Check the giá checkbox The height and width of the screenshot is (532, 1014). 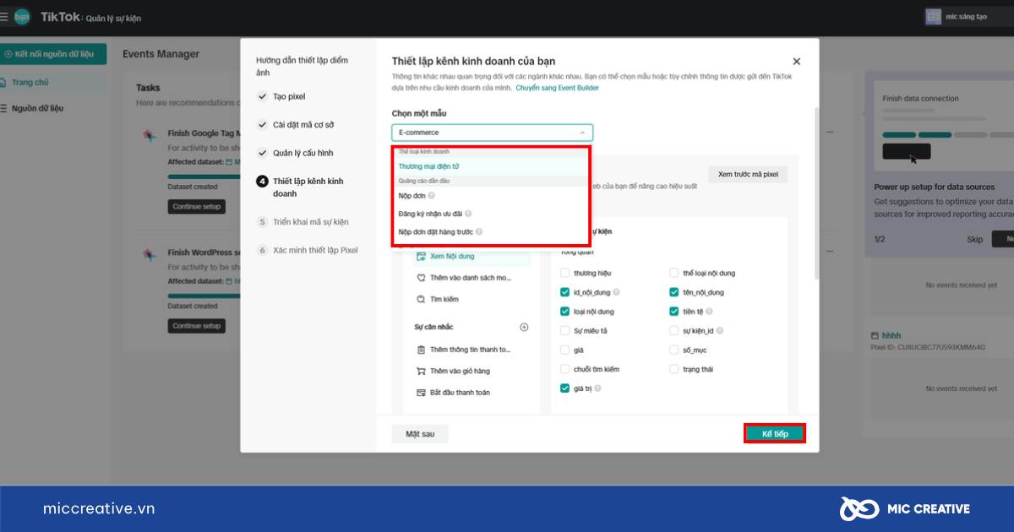(x=564, y=350)
